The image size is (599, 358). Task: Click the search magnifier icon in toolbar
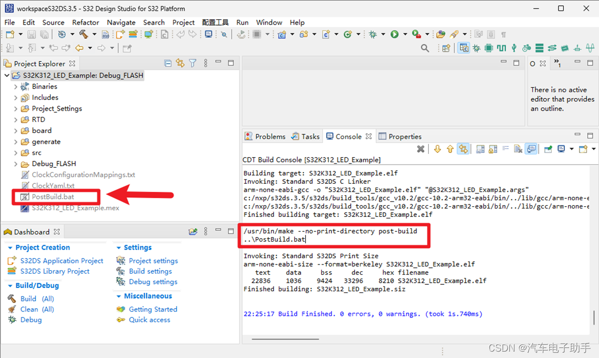424,48
